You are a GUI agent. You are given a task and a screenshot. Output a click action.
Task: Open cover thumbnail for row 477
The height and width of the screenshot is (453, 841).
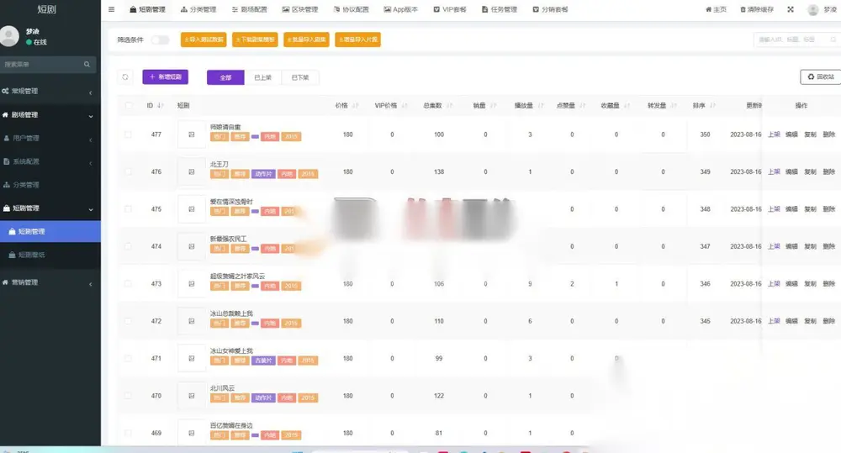coord(192,134)
